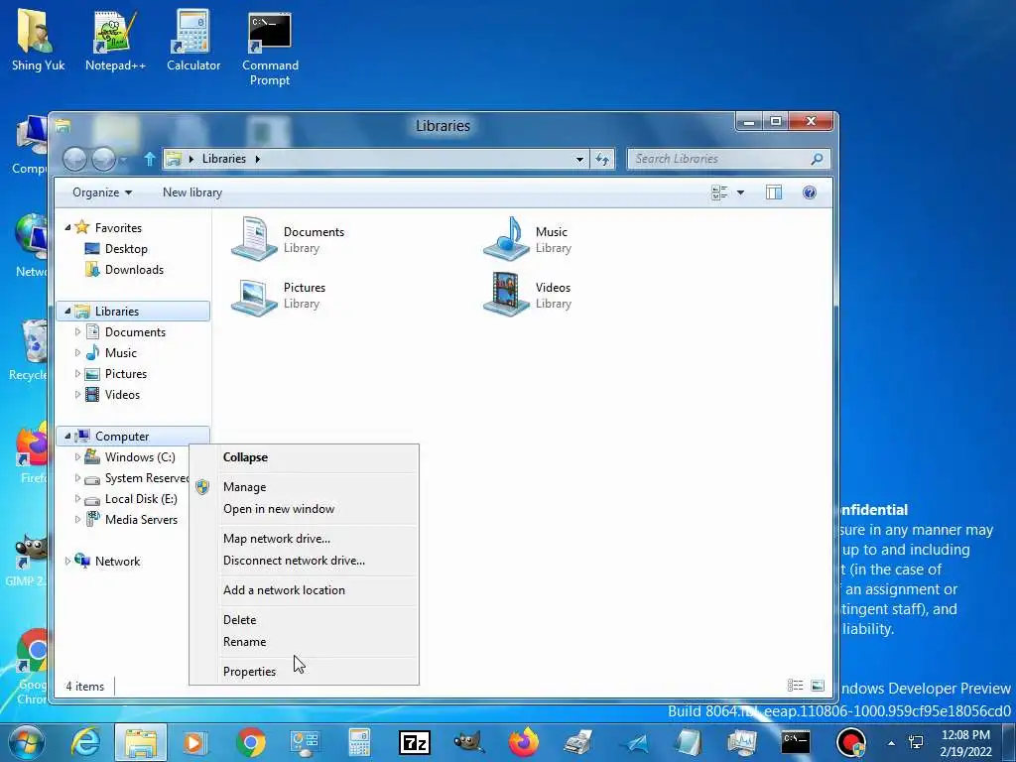Collapse the Favorites tree node
The height and width of the screenshot is (762, 1016).
67,227
